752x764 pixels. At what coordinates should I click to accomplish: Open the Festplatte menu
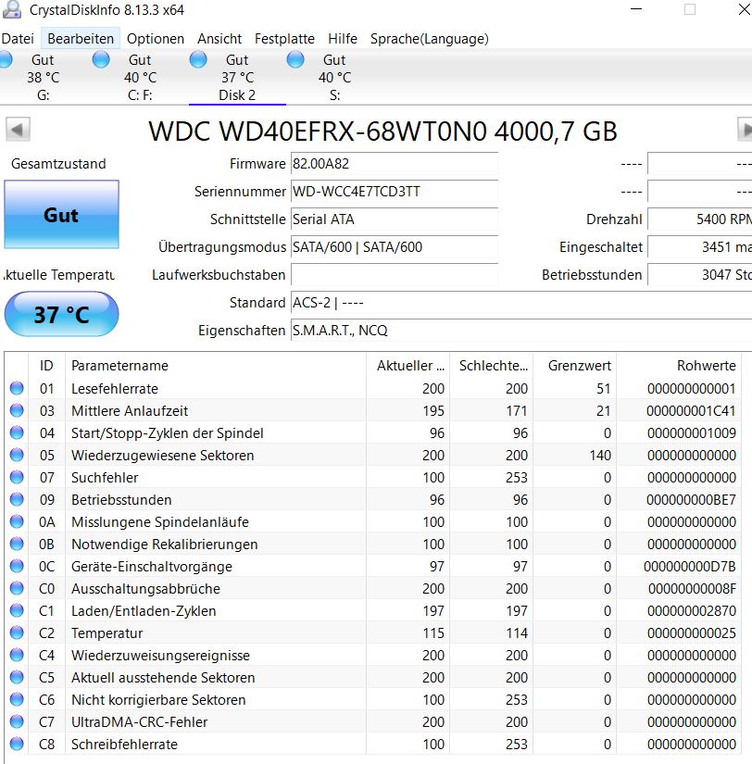click(x=284, y=39)
